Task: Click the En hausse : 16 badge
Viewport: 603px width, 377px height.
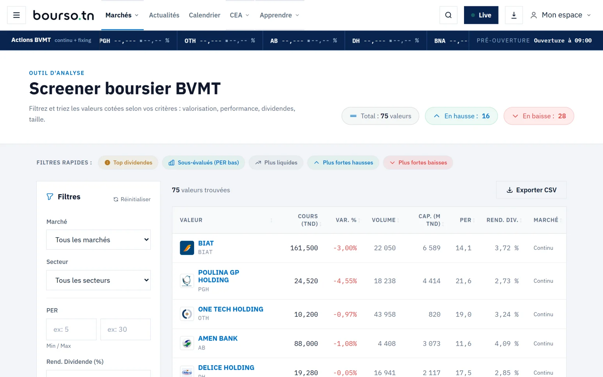Action: click(461, 116)
